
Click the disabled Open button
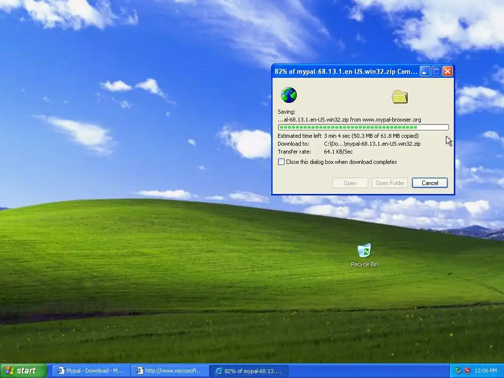(350, 183)
